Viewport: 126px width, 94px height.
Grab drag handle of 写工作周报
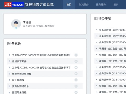(10, 80)
